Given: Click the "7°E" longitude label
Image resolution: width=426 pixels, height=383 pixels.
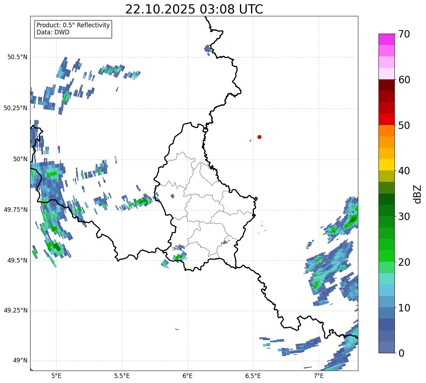Looking at the screenshot, I should 319,376.
